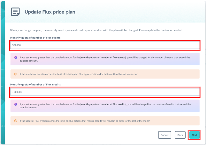Focus the monthly Flux credits quota field

coord(105,92)
